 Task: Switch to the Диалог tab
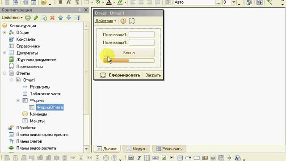(x=107, y=149)
